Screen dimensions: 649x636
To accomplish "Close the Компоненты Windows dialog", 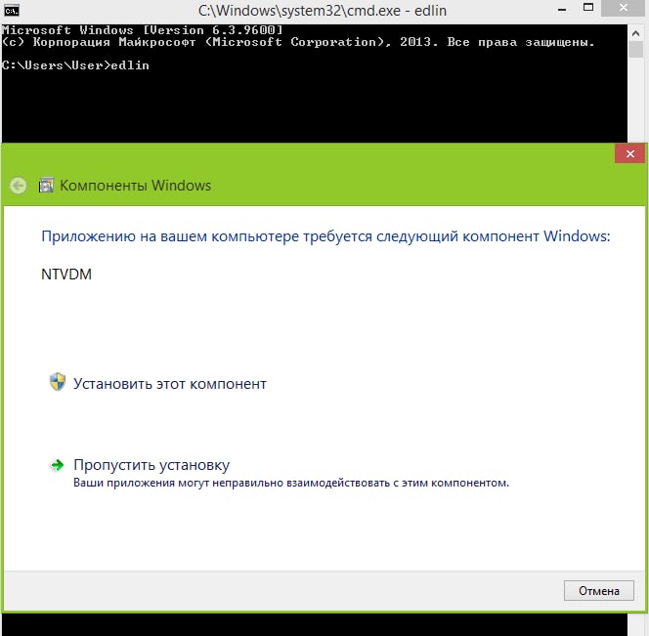I will [630, 154].
